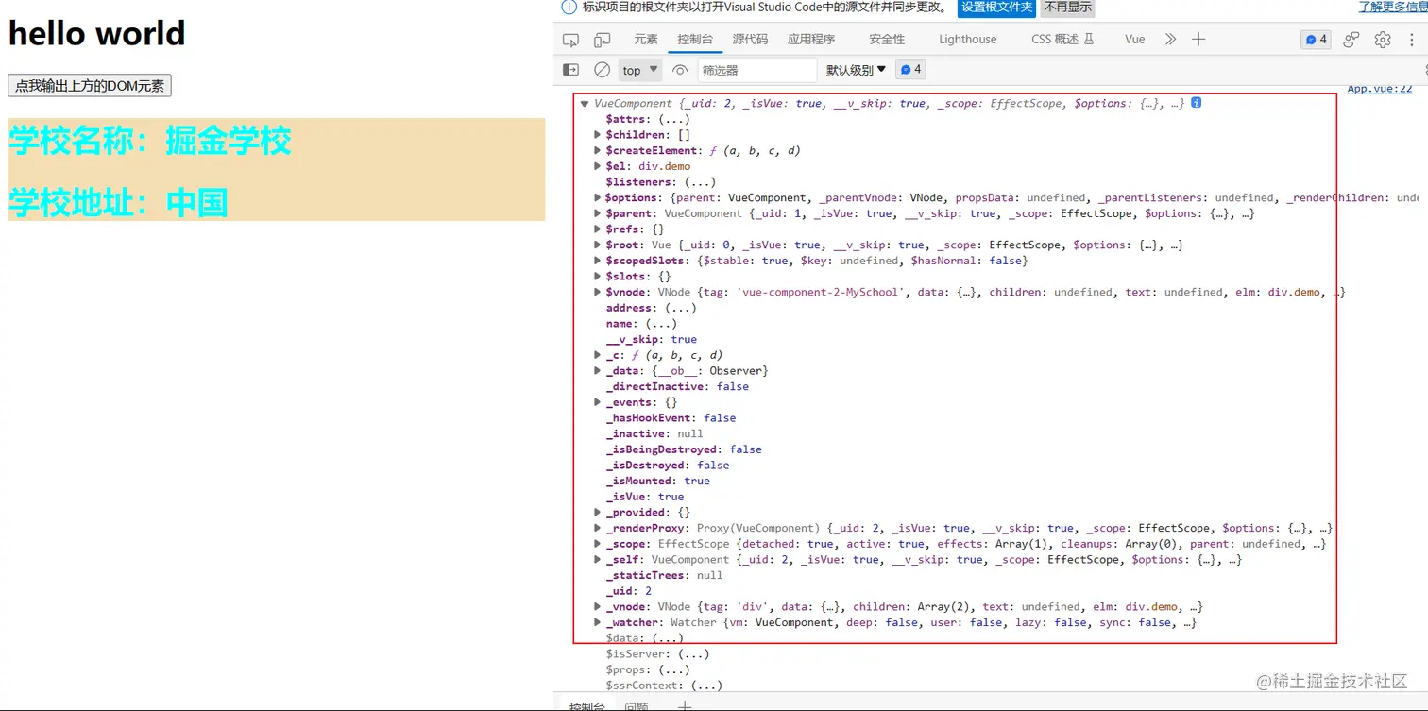Clear the console with the ban icon

(602, 70)
